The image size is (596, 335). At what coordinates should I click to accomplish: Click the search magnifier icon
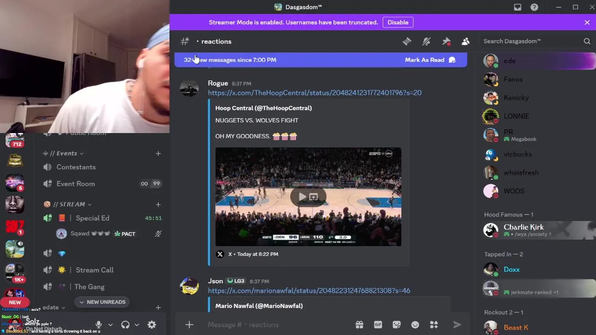(587, 41)
